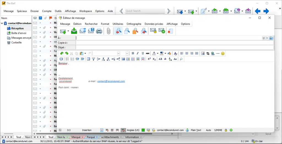Click Plain Text in status bar
Screen dimensions: 282x144
click(x=196, y=130)
